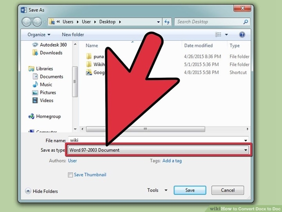
Task: Select Videos in the sidebar
Action: pyautogui.click(x=47, y=101)
